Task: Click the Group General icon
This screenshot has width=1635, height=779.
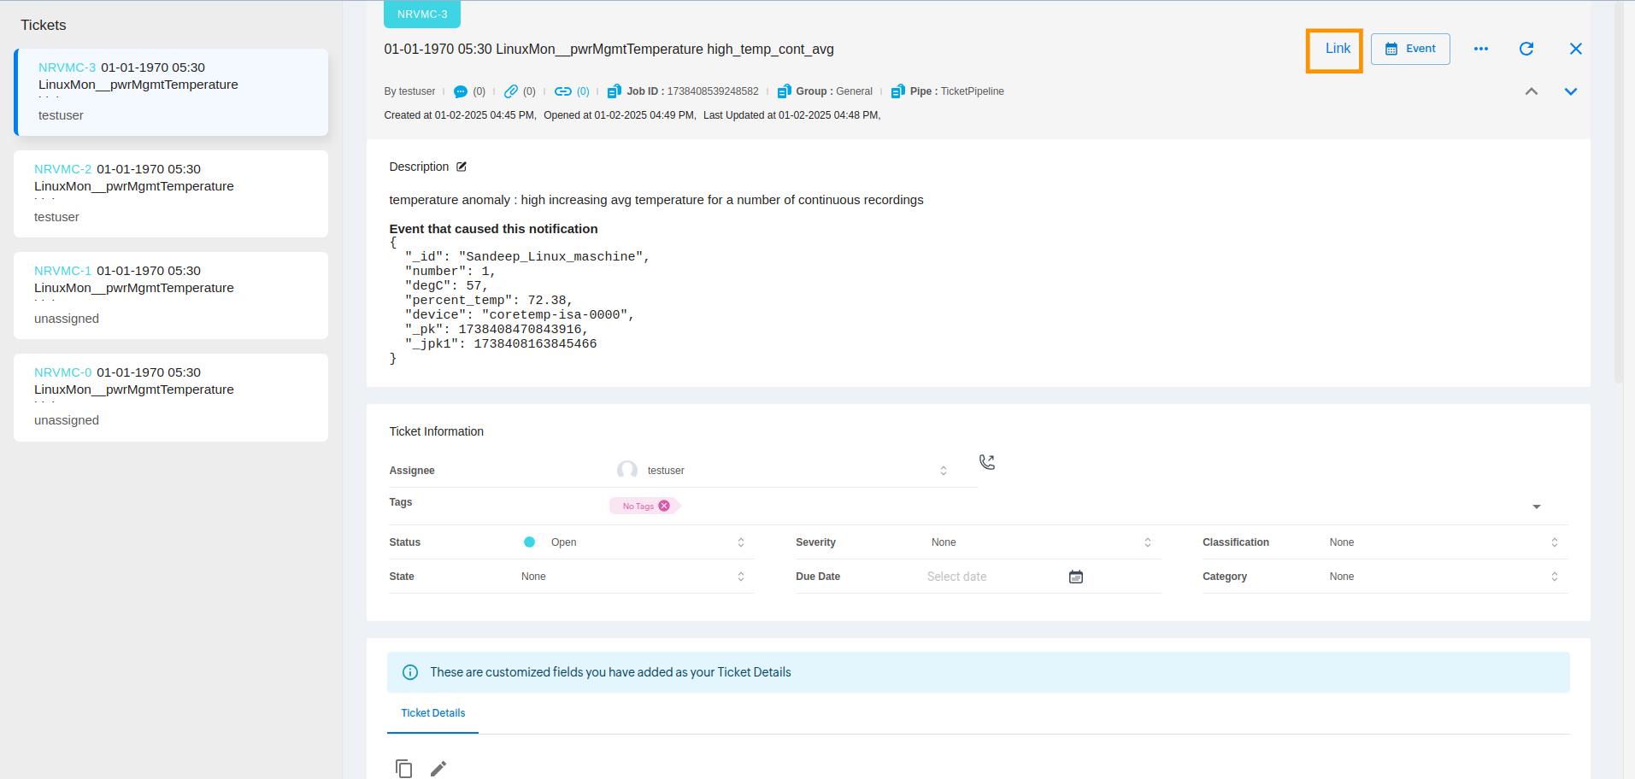Action: pyautogui.click(x=784, y=91)
